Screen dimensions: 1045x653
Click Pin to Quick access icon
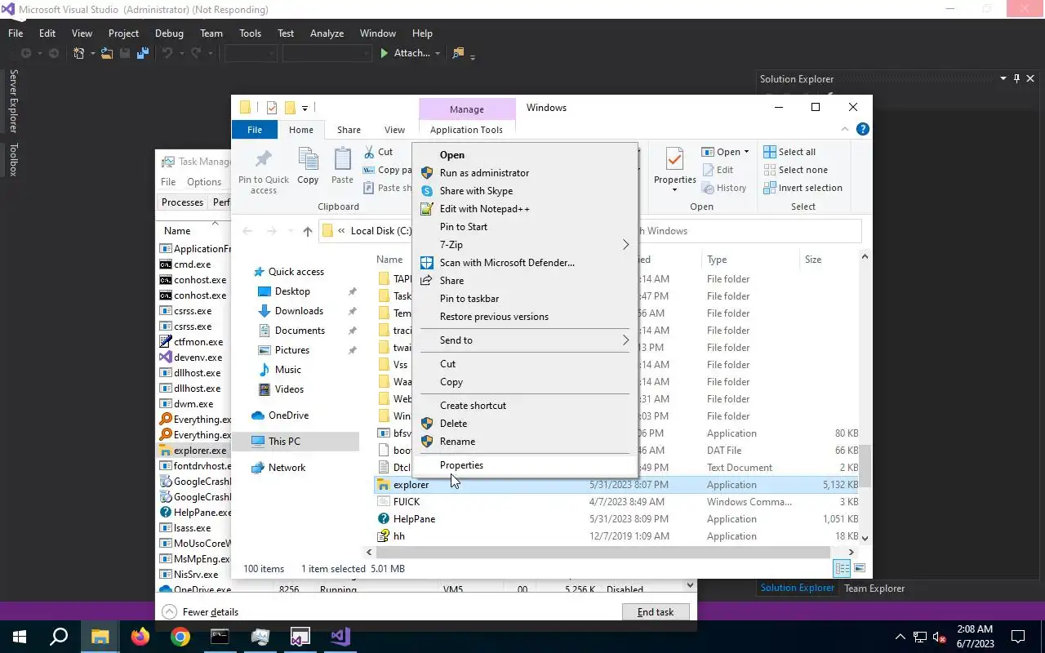click(x=263, y=161)
